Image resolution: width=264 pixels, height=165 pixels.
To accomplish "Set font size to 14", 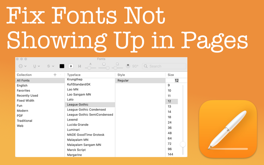I will tap(171, 112).
